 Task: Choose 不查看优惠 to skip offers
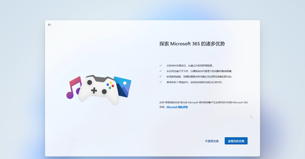212,141
